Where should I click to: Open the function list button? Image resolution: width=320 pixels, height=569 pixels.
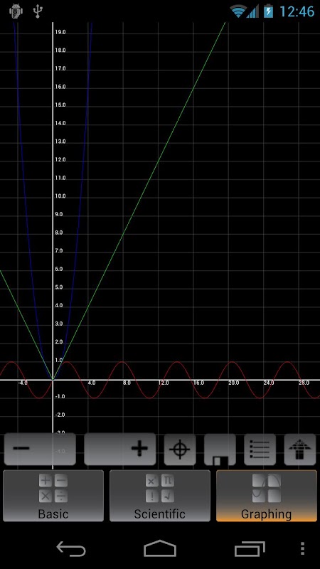[x=260, y=450]
